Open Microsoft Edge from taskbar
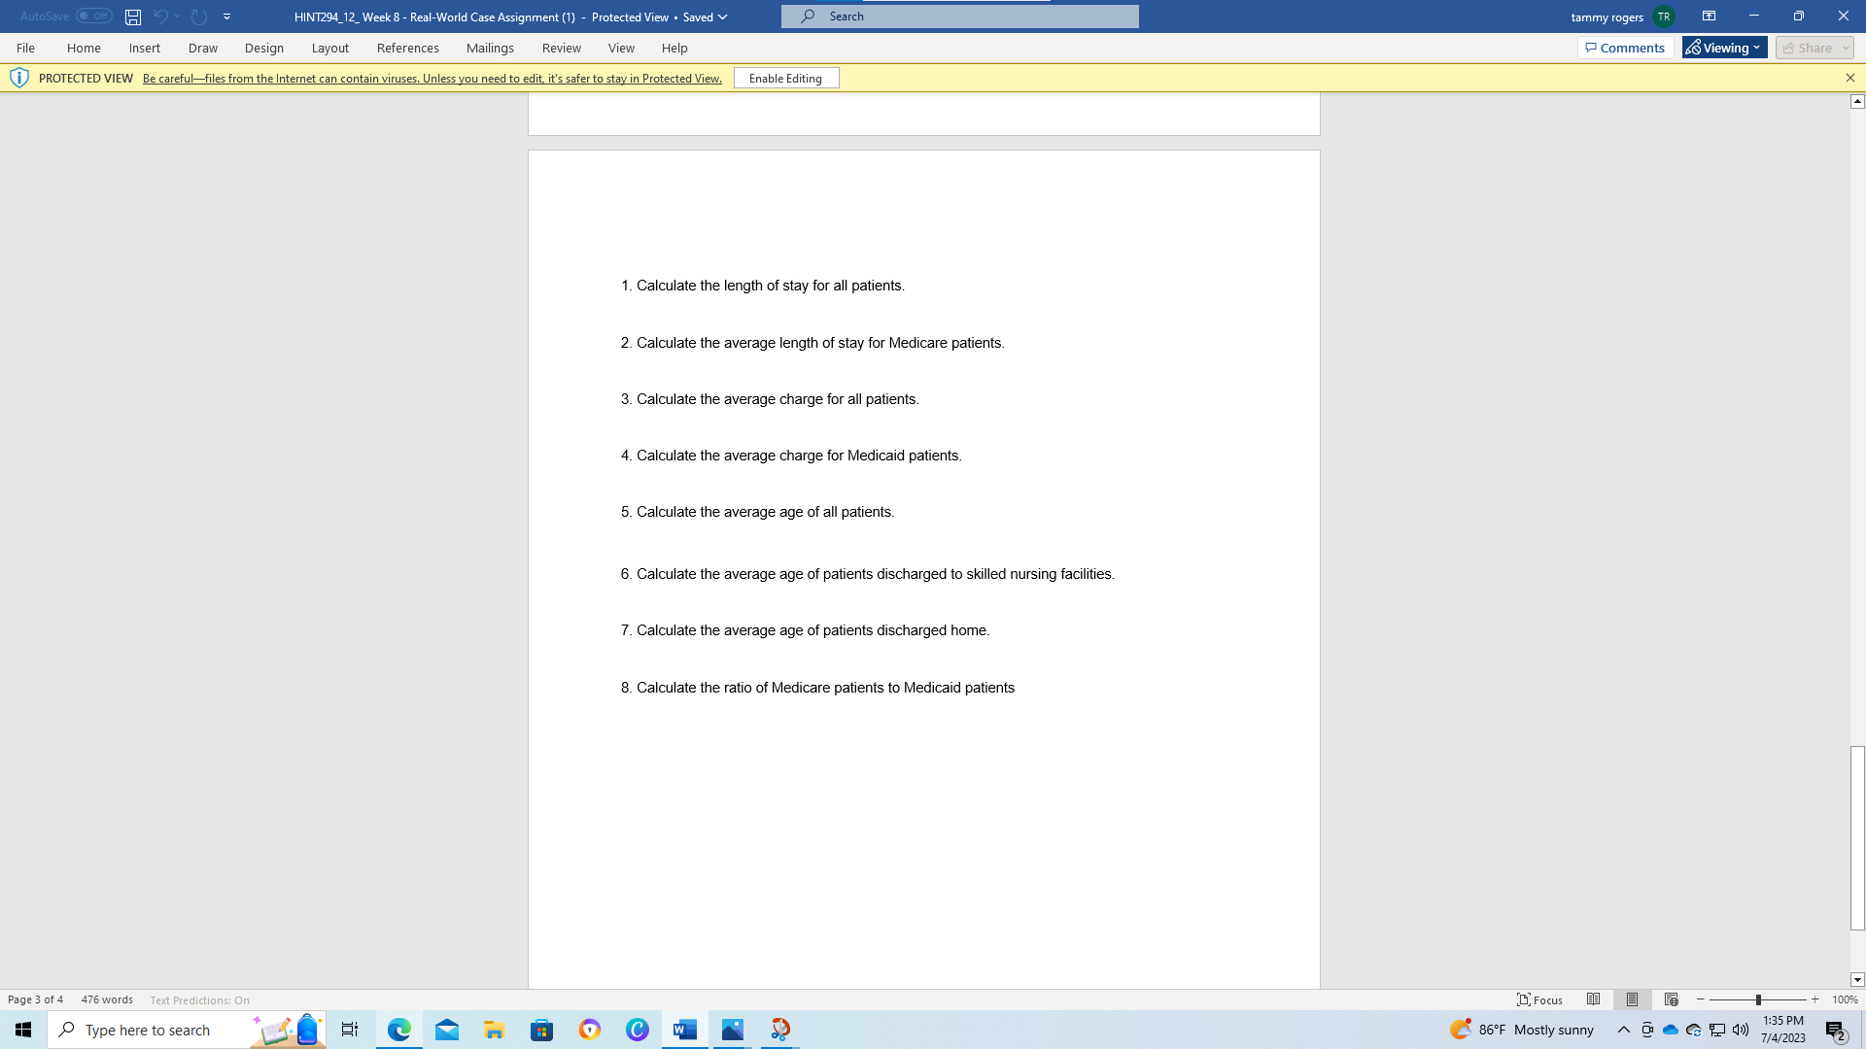The image size is (1866, 1049). (x=399, y=1030)
